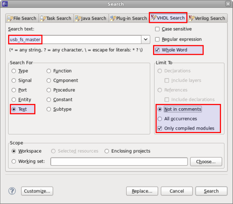Switch to the Task Search tab

pyautogui.click(x=56, y=18)
